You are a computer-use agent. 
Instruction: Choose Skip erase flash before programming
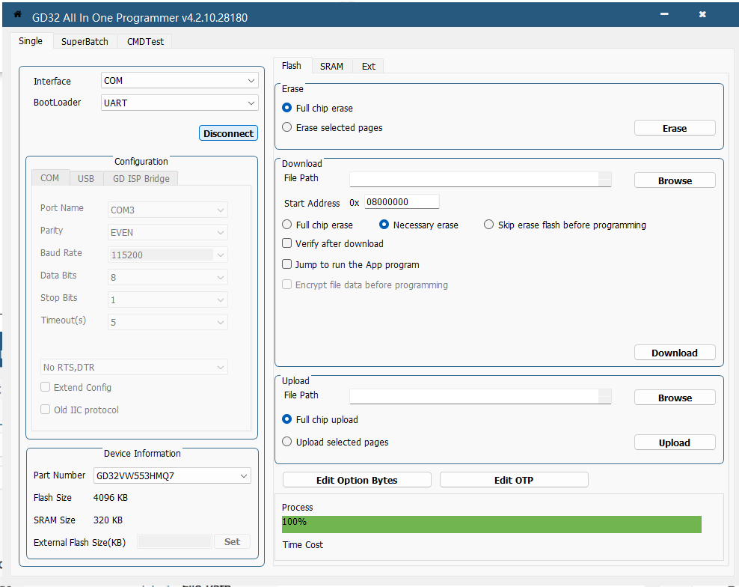click(x=489, y=225)
